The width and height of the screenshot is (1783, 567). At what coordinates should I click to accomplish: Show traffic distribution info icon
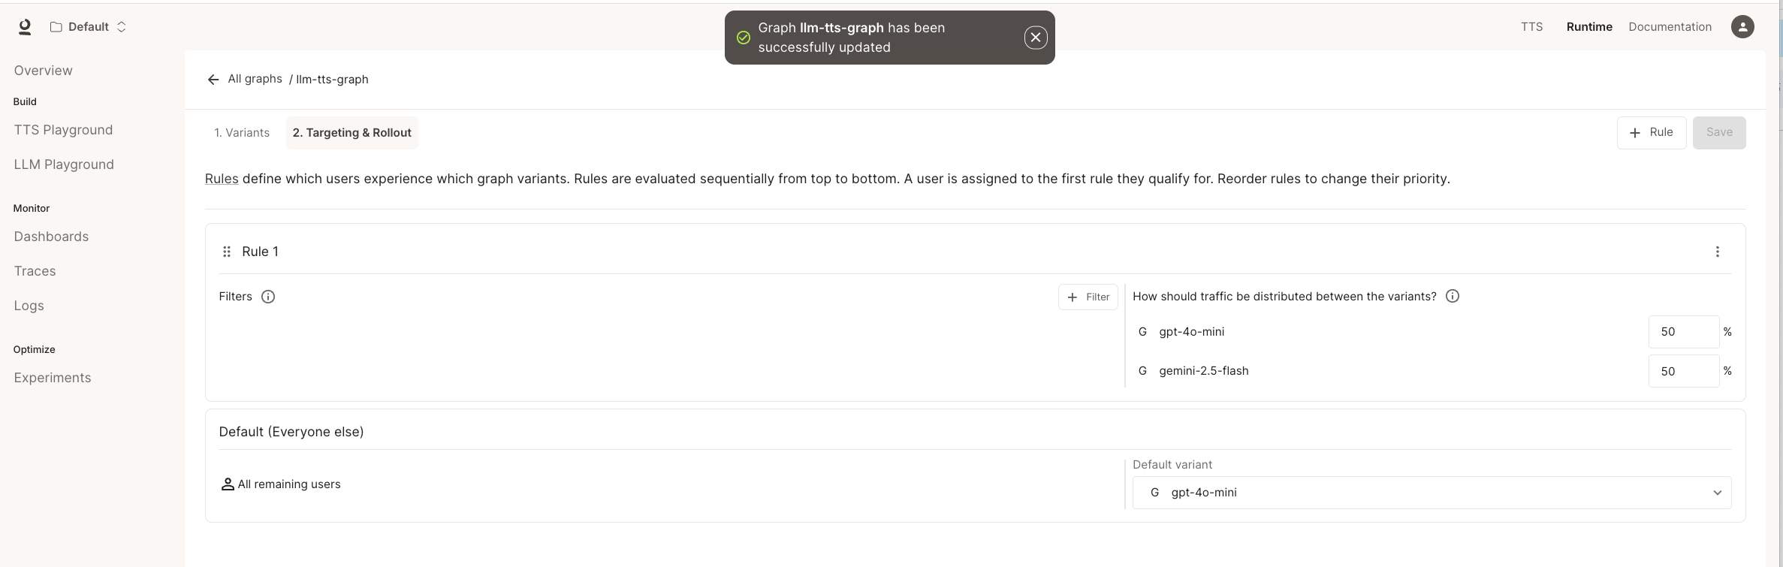click(x=1453, y=296)
